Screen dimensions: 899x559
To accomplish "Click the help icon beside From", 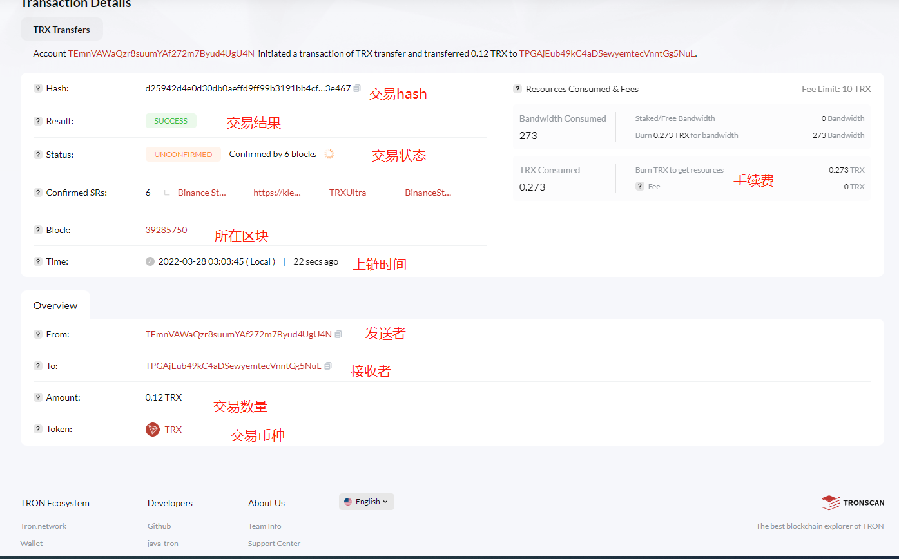I will (38, 334).
